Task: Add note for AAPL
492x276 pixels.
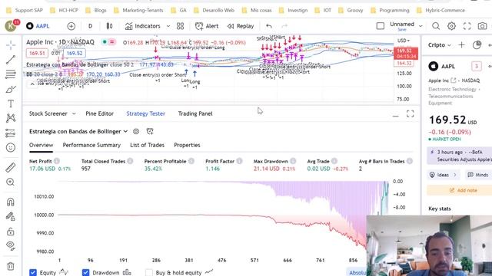Action: [x=463, y=190]
